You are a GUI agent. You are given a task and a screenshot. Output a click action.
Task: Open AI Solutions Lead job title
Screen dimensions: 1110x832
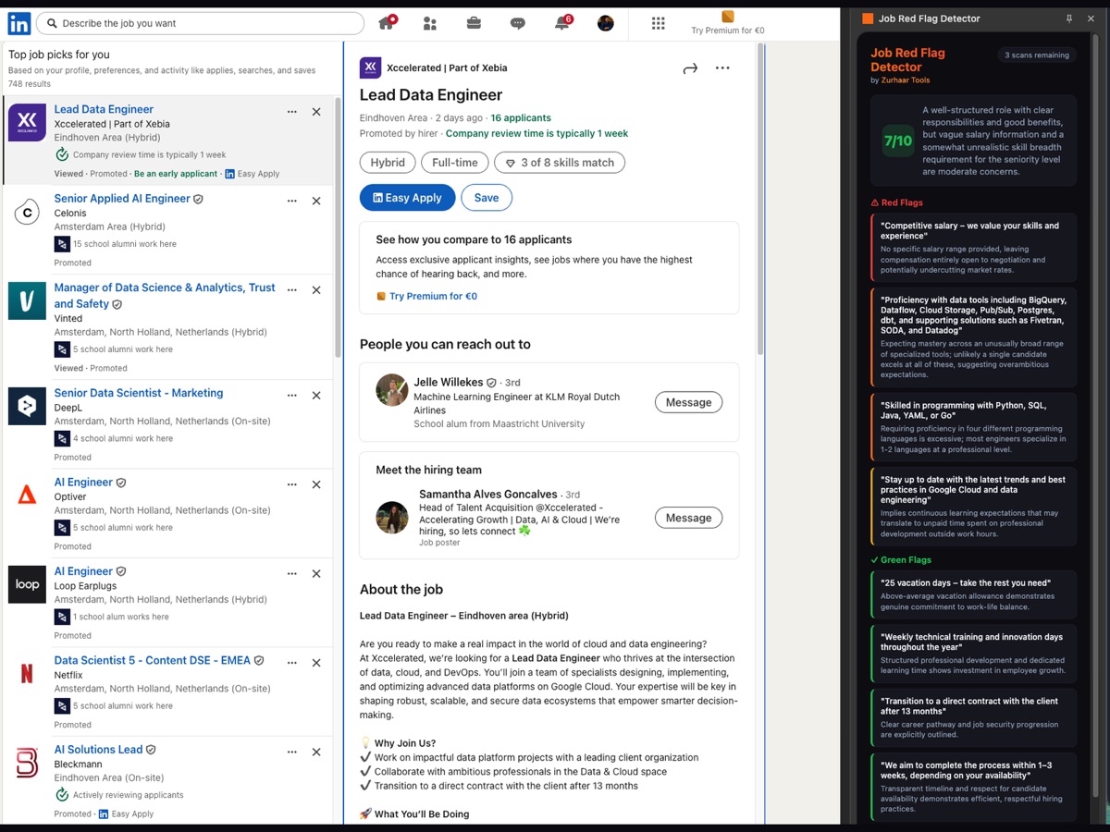pos(98,750)
